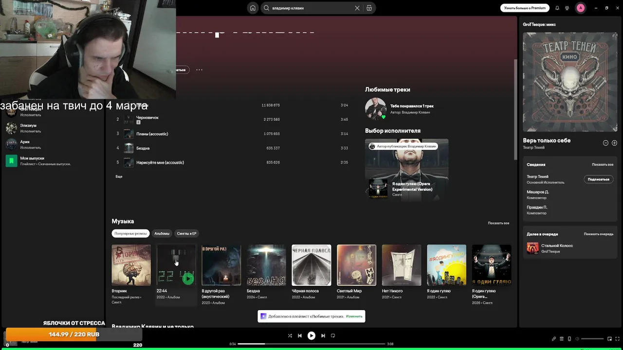Select the Альбомы filter chip
This screenshot has height=350, width=623.
click(x=162, y=233)
